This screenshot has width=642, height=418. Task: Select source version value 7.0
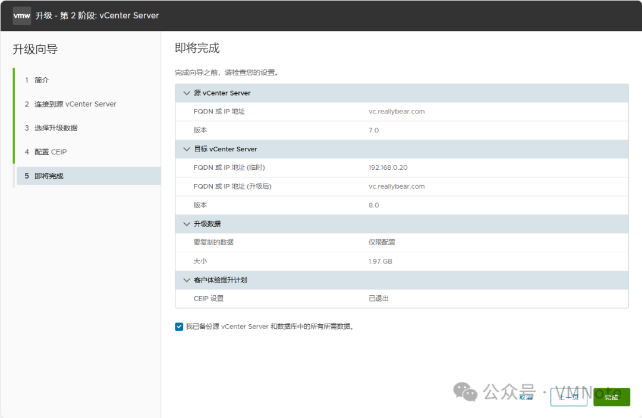373,131
